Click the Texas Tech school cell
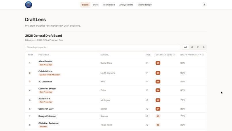This screenshot has width=232, height=131. click(x=106, y=125)
